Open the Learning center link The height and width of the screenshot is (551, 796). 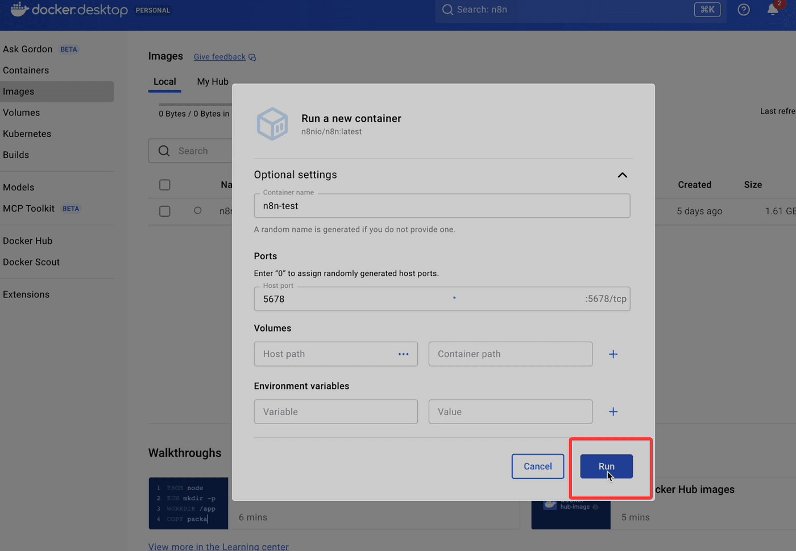[x=218, y=546]
